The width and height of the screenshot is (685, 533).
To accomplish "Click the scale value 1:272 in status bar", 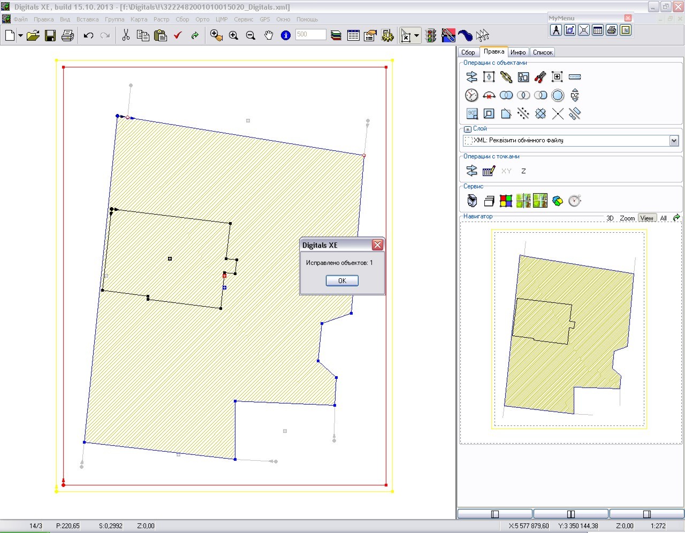I will tap(658, 526).
